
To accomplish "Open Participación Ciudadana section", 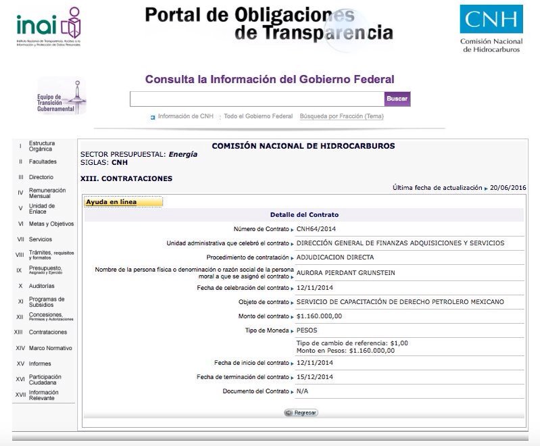I will [x=45, y=380].
